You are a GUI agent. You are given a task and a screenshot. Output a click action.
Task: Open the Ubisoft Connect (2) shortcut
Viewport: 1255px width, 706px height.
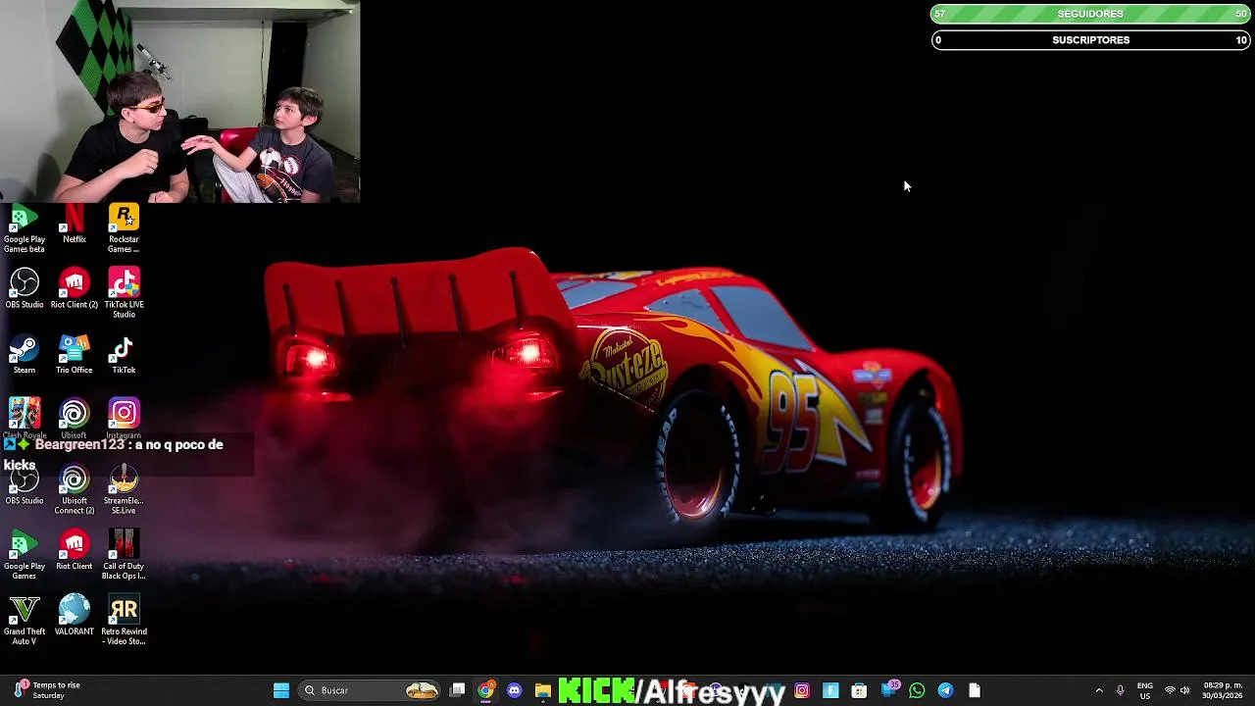pyautogui.click(x=75, y=489)
